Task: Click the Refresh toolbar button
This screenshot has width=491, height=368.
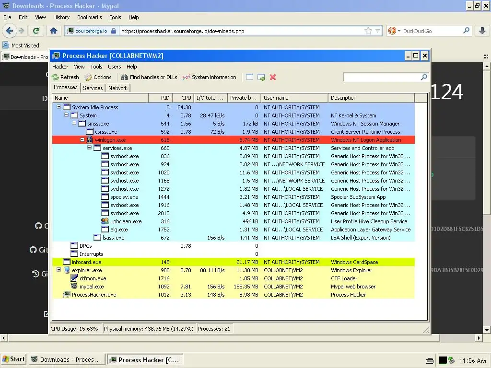Action: point(65,77)
